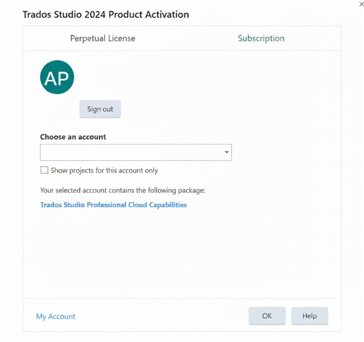Enable Show projects for this account only checkbox

pyautogui.click(x=44, y=170)
